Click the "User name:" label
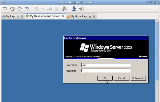 (x=71, y=65)
